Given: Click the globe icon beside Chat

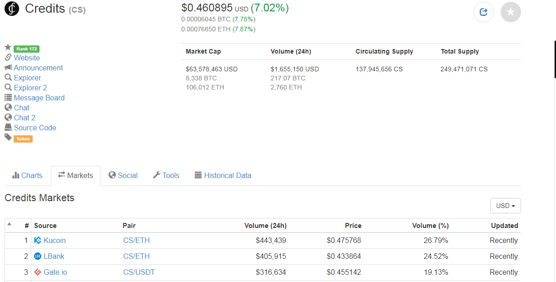Looking at the screenshot, I should tap(8, 108).
